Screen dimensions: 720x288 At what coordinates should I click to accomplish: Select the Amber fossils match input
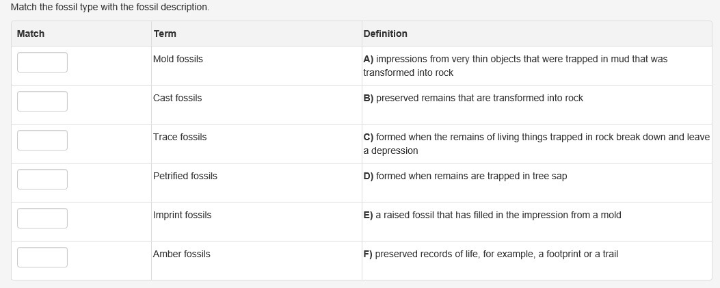42,257
